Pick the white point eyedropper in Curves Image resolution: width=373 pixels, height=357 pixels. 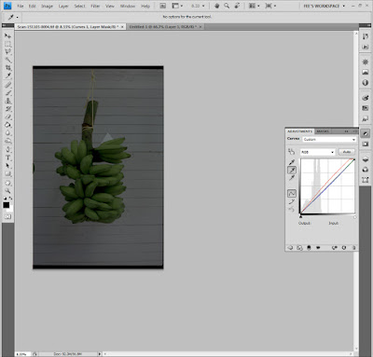pyautogui.click(x=292, y=178)
